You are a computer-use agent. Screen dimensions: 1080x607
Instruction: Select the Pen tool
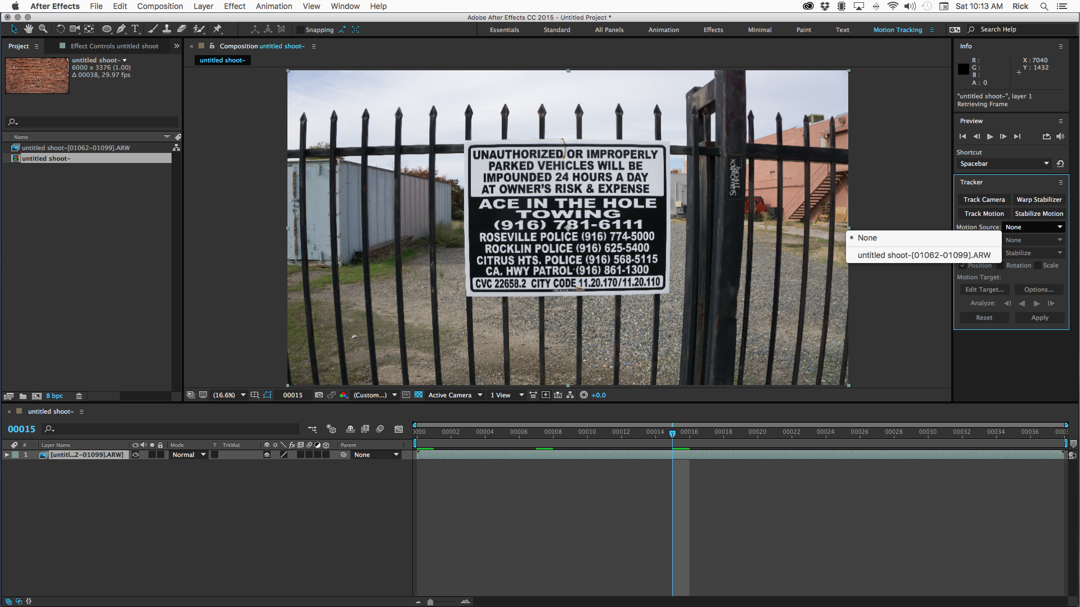click(121, 29)
